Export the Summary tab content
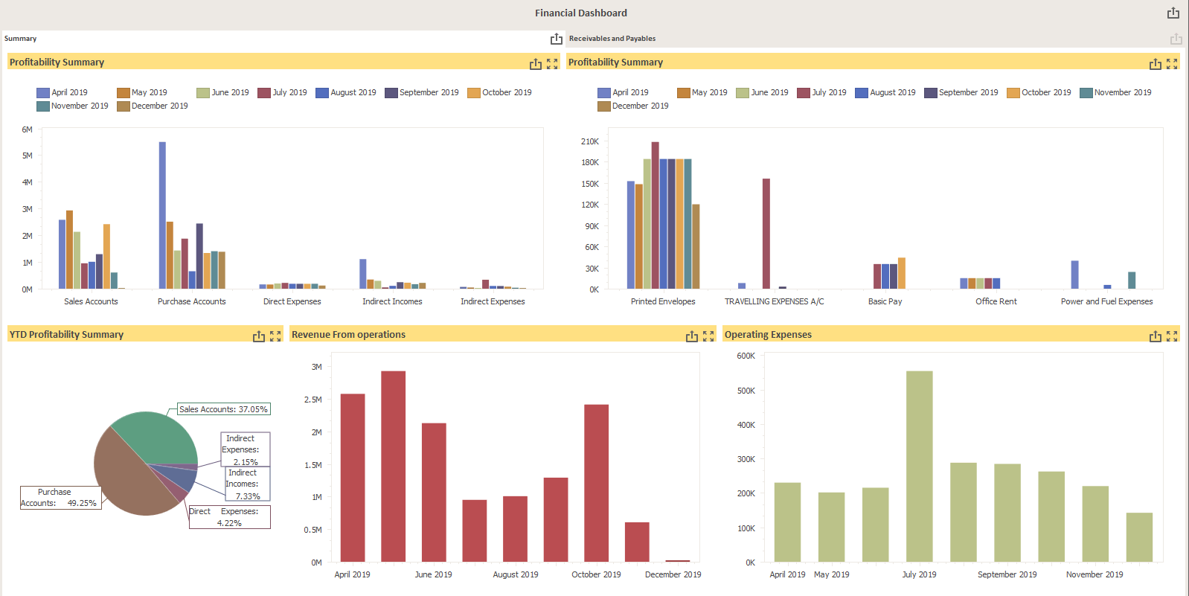The width and height of the screenshot is (1189, 596). [x=556, y=39]
